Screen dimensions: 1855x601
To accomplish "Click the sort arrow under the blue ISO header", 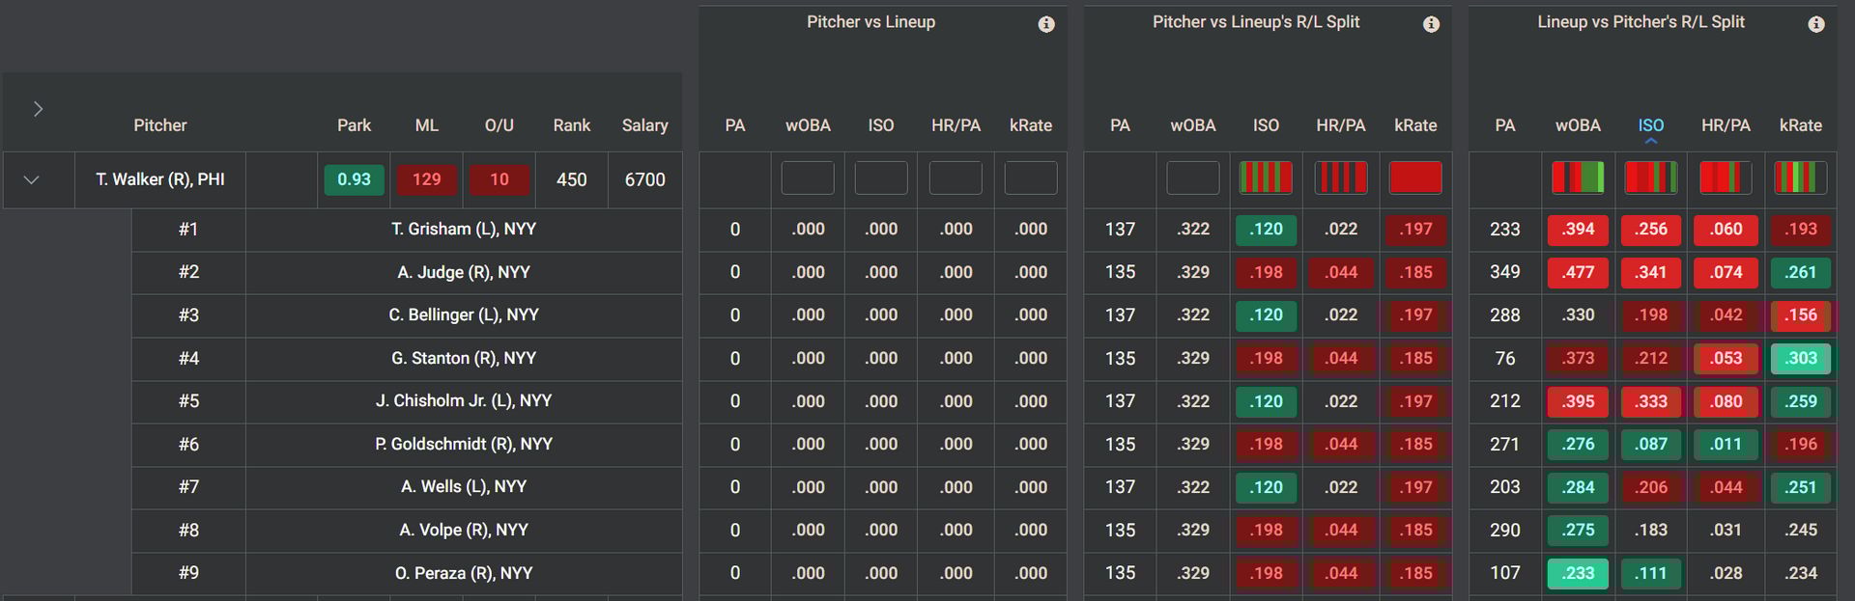I will 1651,141.
